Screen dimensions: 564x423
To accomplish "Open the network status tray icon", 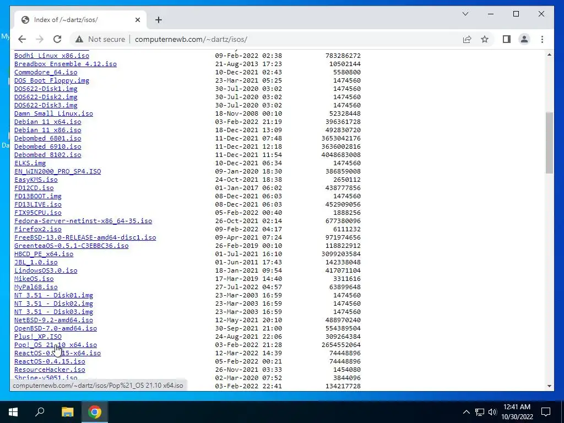I will (x=480, y=412).
